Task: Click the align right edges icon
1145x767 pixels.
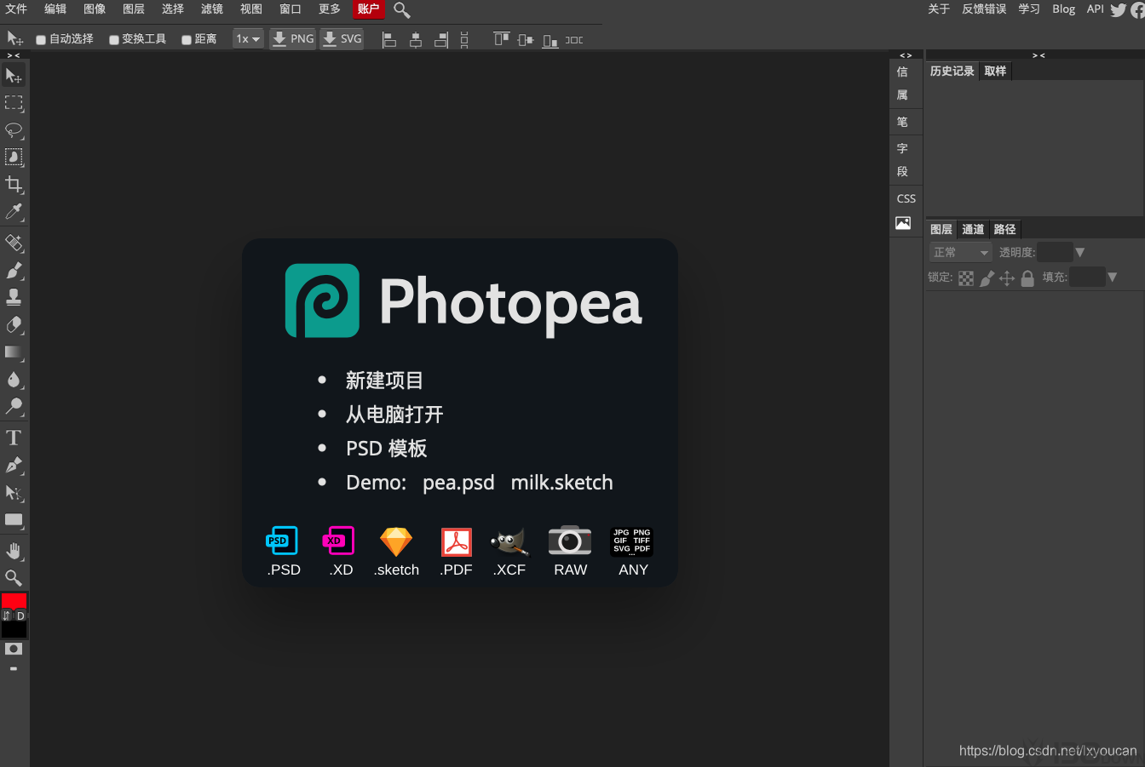Action: (441, 39)
